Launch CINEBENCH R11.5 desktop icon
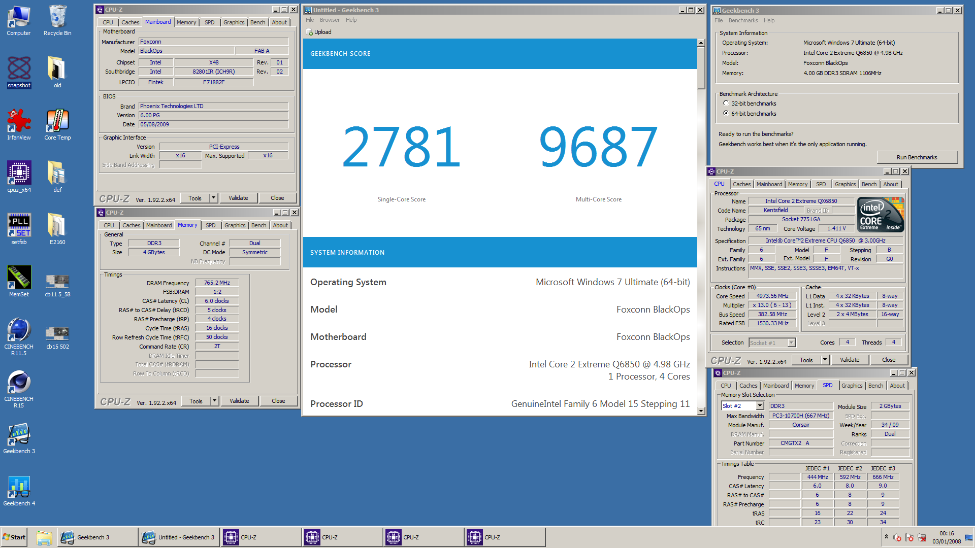975x548 pixels. [19, 337]
